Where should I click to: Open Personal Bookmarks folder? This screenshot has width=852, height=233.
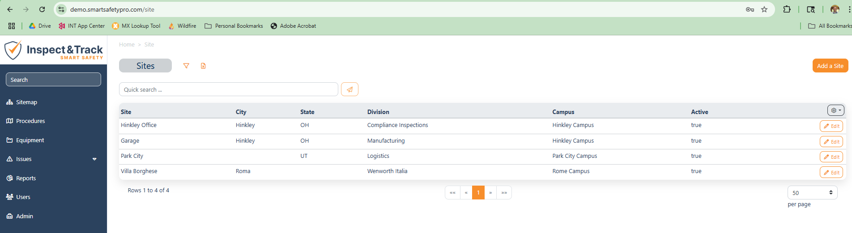tap(234, 26)
